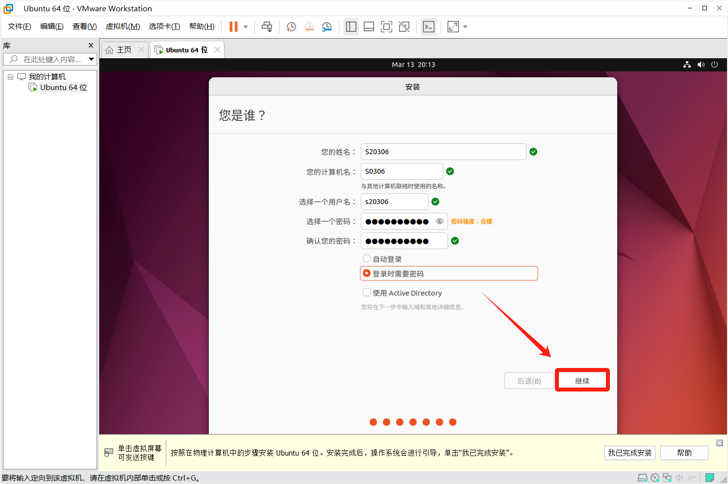Open the 虚拟机(M) menu
Screen dimensions: 728x484
[x=123, y=26]
